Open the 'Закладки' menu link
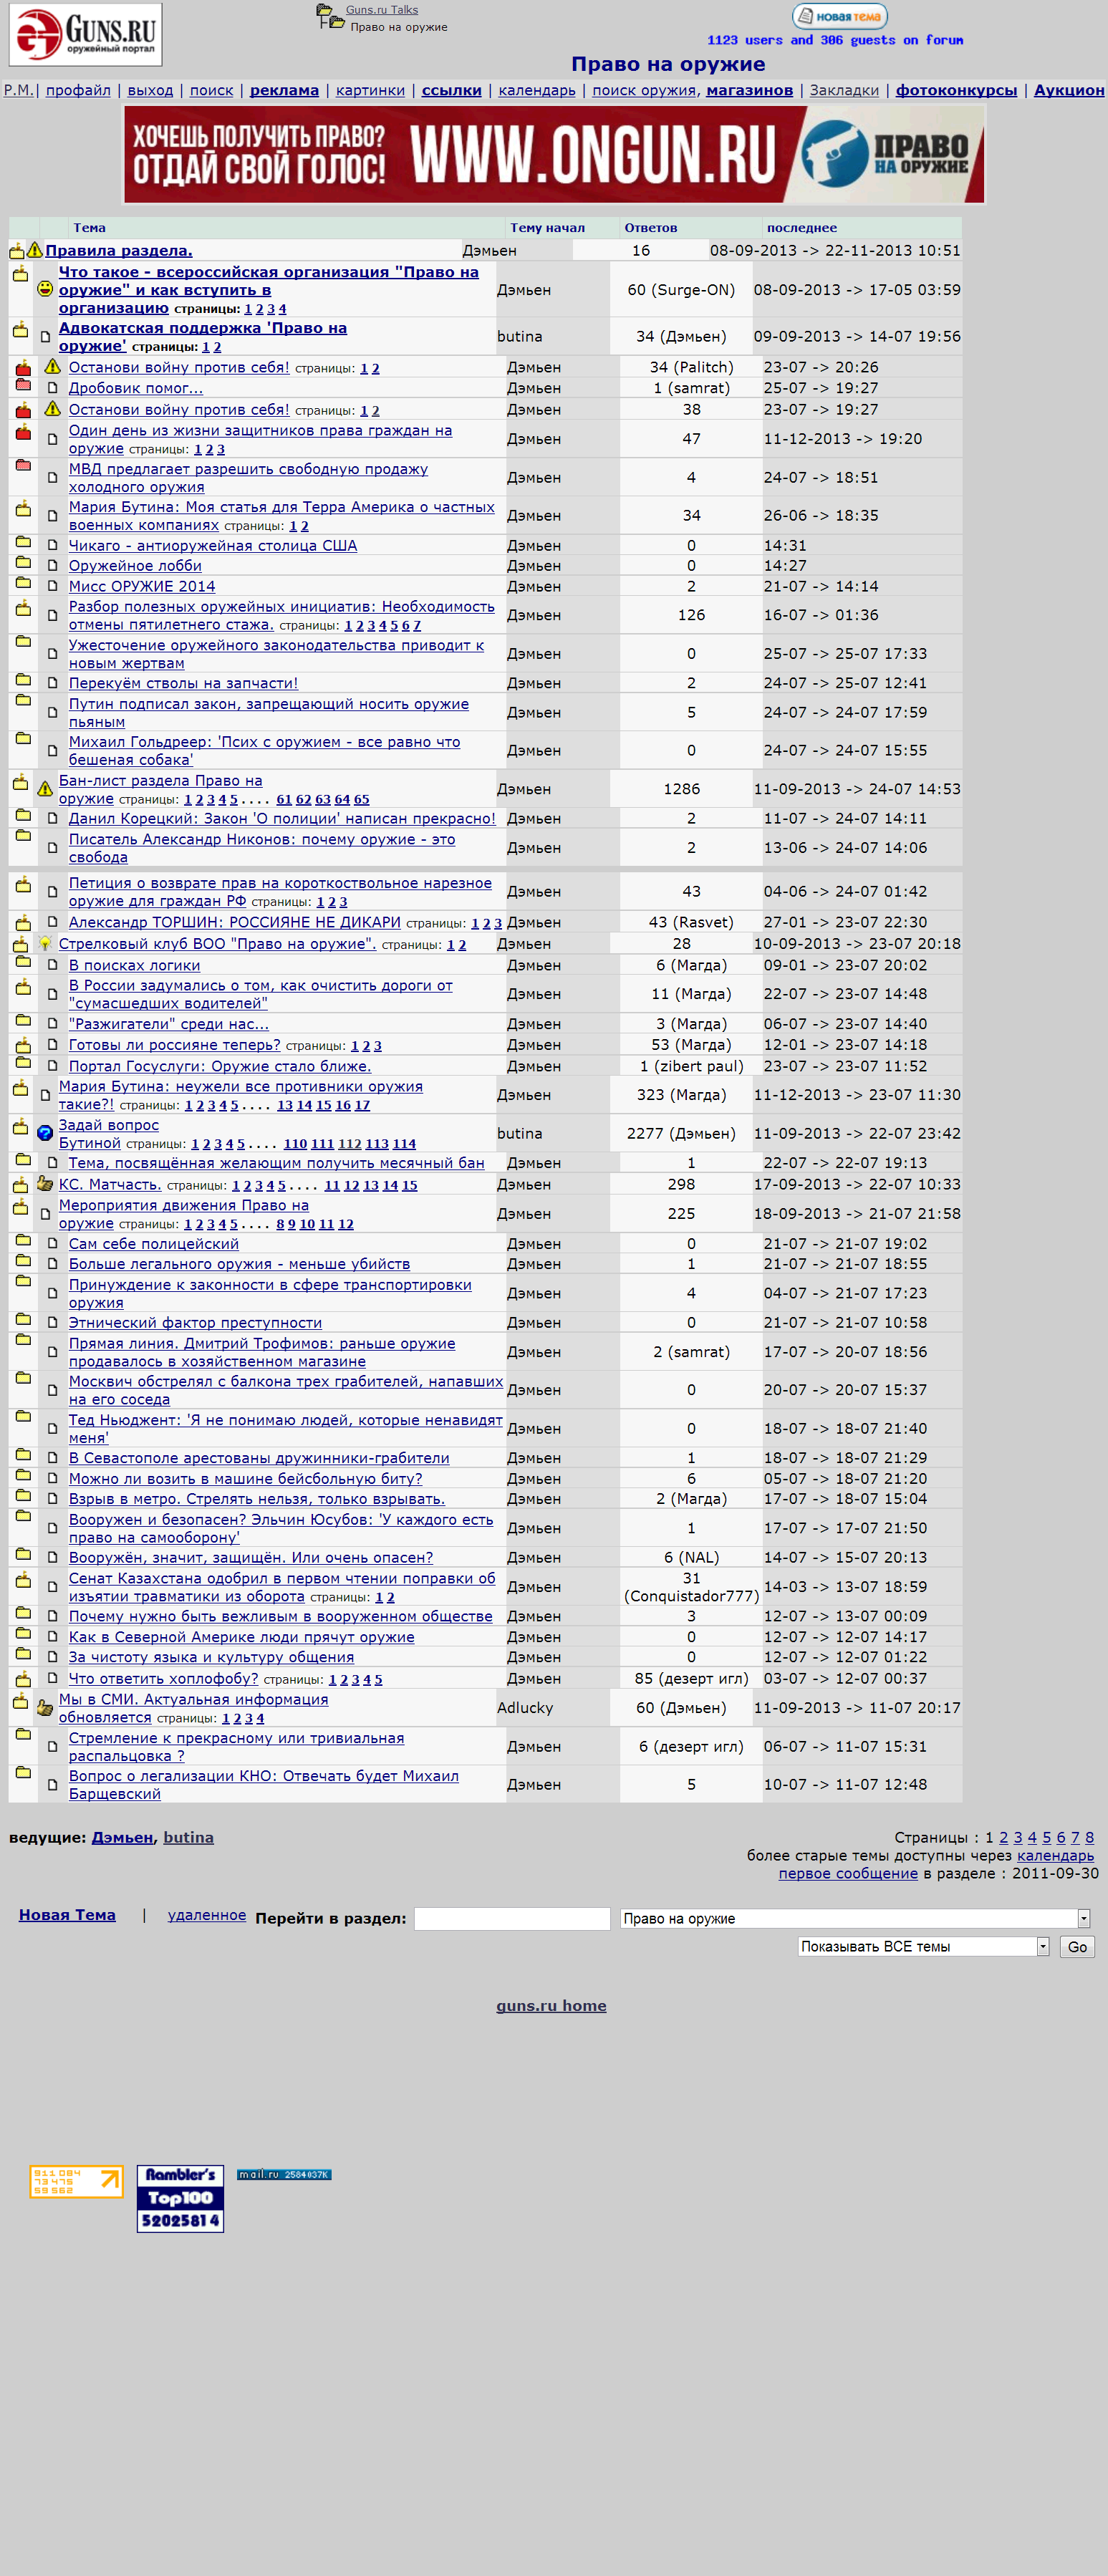Image resolution: width=1108 pixels, height=2576 pixels. tap(844, 90)
